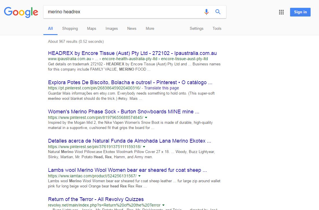Screen dimensions: 319x210
Task: Click Sign in button
Action: pos(300,12)
